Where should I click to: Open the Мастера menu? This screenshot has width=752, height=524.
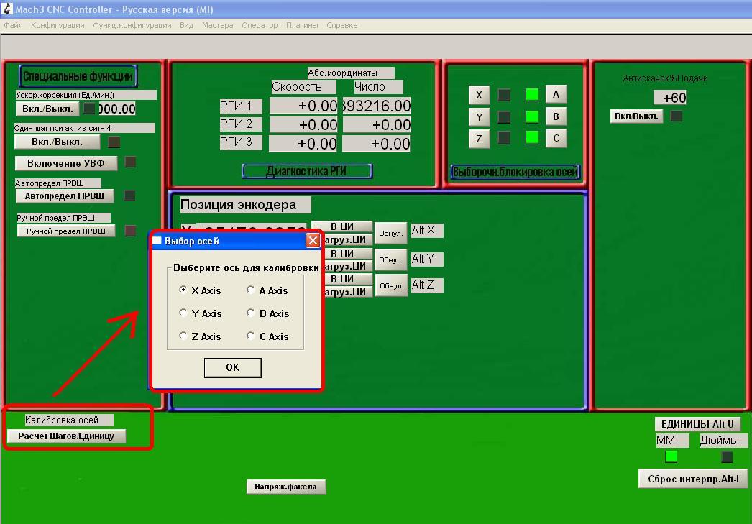tap(217, 25)
